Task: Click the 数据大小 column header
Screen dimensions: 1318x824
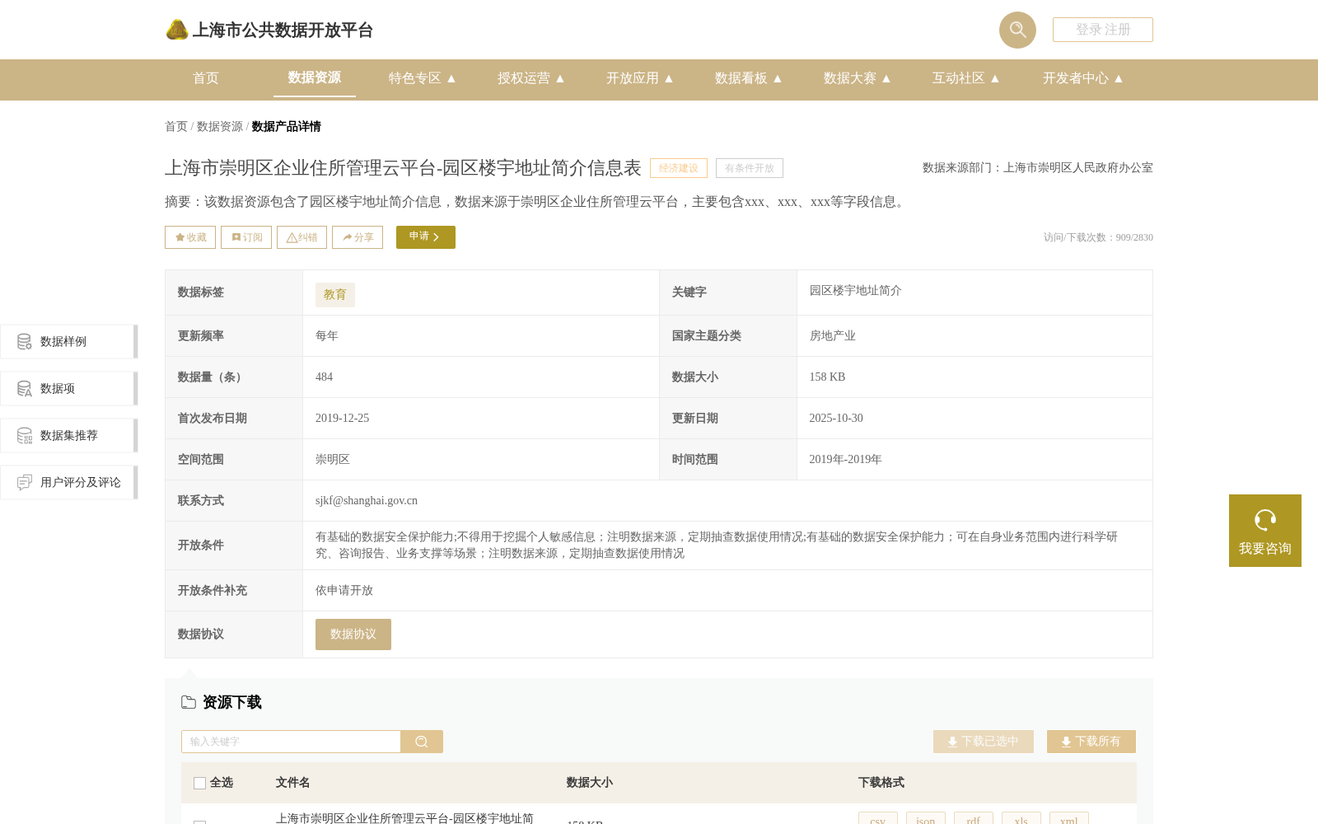Action: click(x=590, y=783)
